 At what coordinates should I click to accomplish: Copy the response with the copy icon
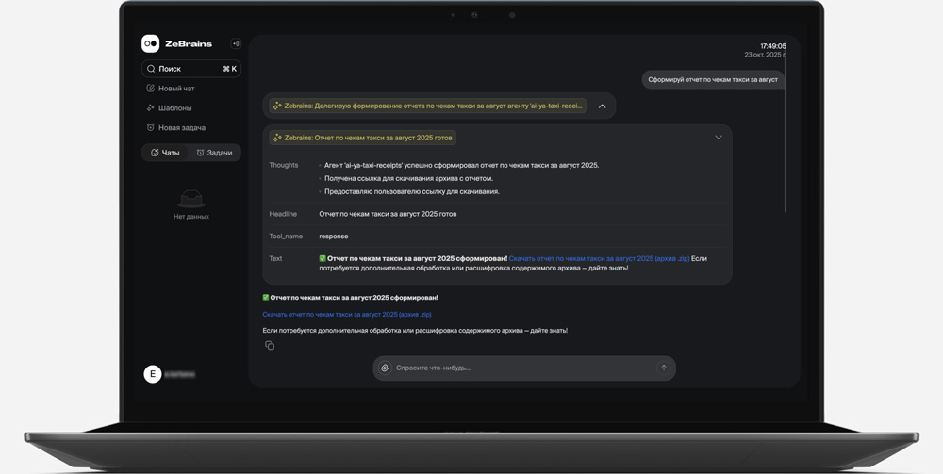pos(270,346)
